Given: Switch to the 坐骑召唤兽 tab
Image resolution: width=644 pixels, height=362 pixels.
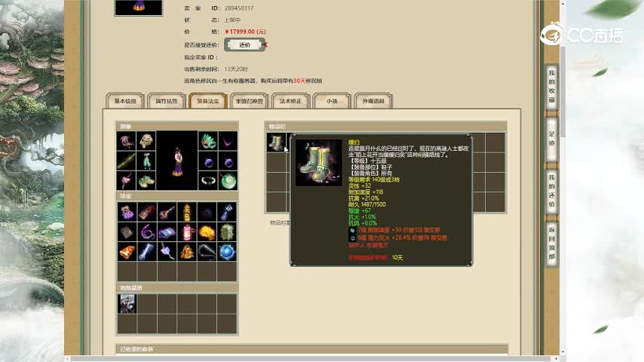Looking at the screenshot, I should point(250,100).
